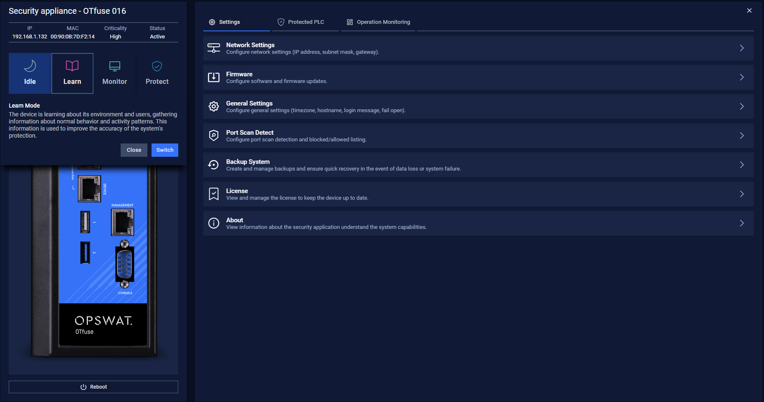764x402 pixels.
Task: Select the Learn mode tile
Action: click(72, 73)
